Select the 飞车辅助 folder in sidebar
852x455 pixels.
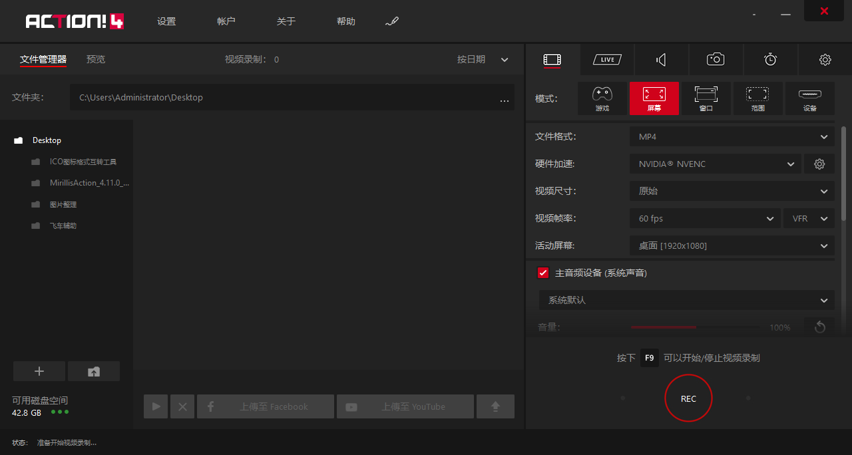pyautogui.click(x=64, y=226)
